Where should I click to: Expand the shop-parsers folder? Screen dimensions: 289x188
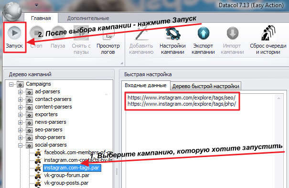(x=20, y=138)
